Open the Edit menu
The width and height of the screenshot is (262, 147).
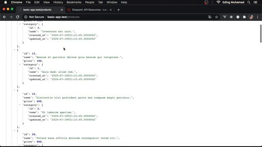pyautogui.click(x=37, y=2)
